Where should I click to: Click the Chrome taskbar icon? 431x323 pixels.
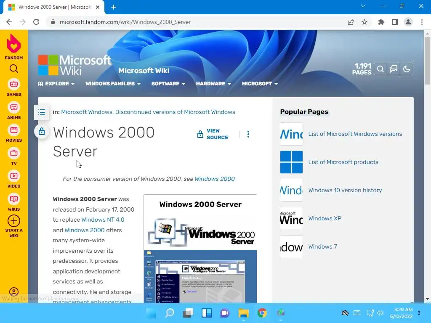point(262,313)
